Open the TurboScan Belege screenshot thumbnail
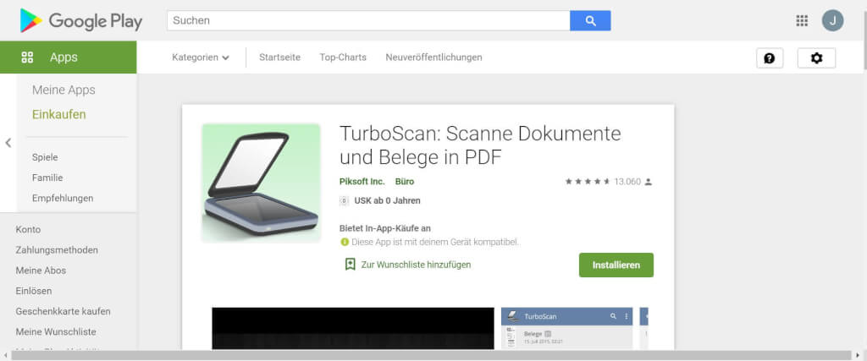The height and width of the screenshot is (361, 867). 566,328
